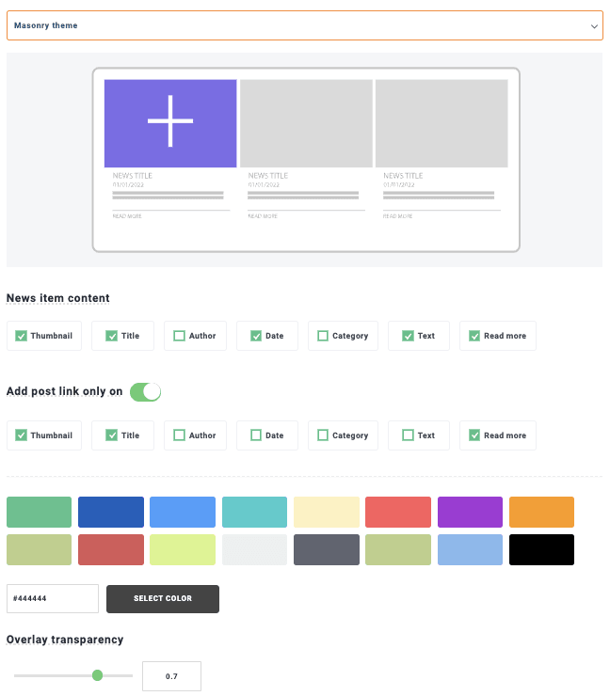Uncheck Read more in News item content
The height and width of the screenshot is (696, 610).
[474, 336]
